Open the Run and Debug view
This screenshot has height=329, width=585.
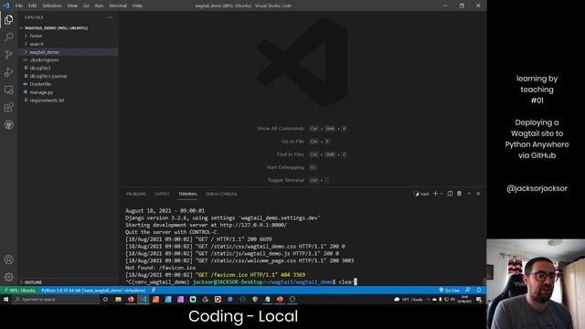point(8,72)
